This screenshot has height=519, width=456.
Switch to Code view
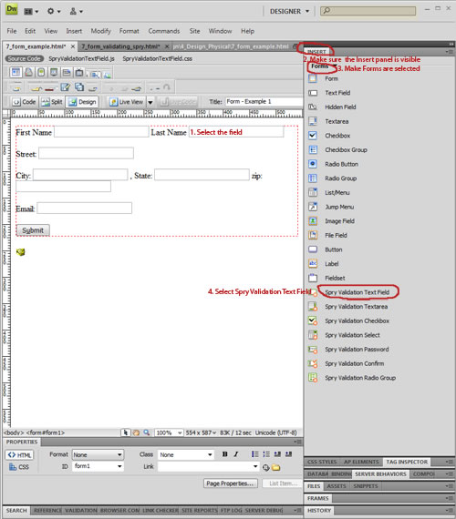pyautogui.click(x=25, y=102)
